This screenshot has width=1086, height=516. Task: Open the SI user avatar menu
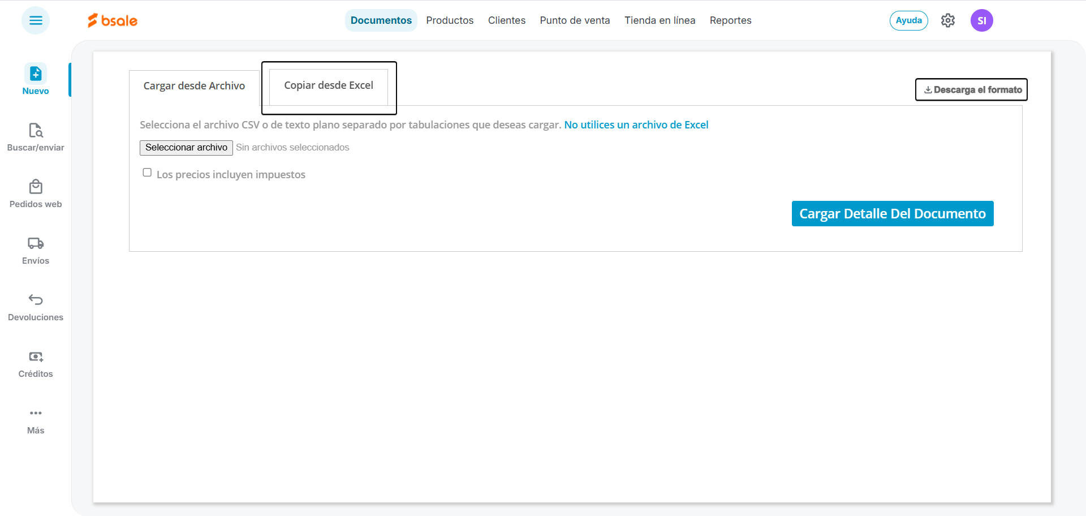(982, 20)
